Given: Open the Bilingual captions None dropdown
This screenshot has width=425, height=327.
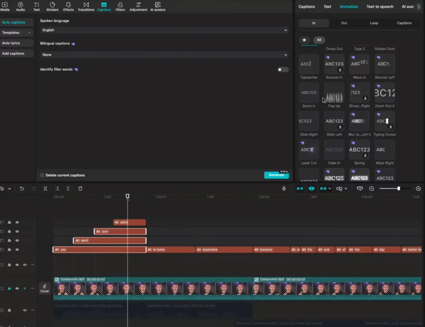Looking at the screenshot, I should tap(164, 55).
